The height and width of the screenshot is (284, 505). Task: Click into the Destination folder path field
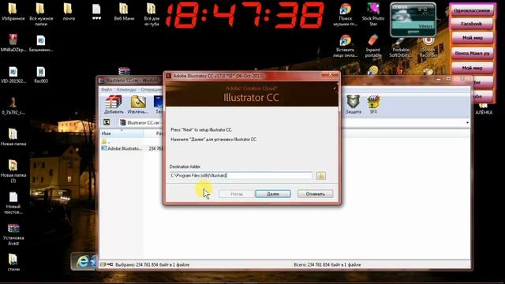point(241,175)
